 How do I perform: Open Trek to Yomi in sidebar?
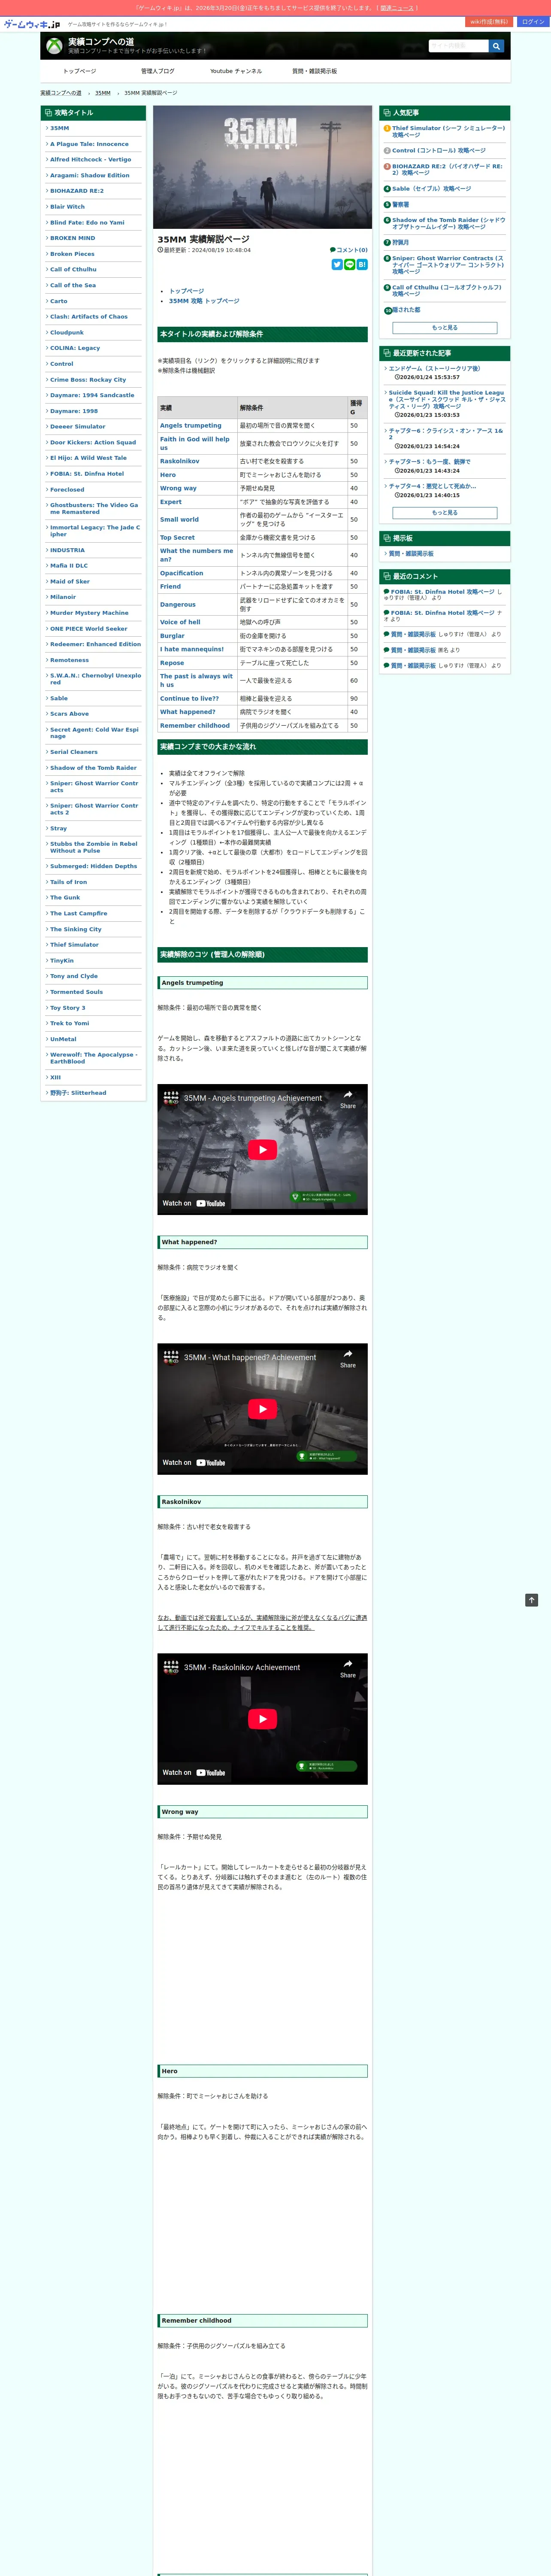click(x=69, y=1023)
